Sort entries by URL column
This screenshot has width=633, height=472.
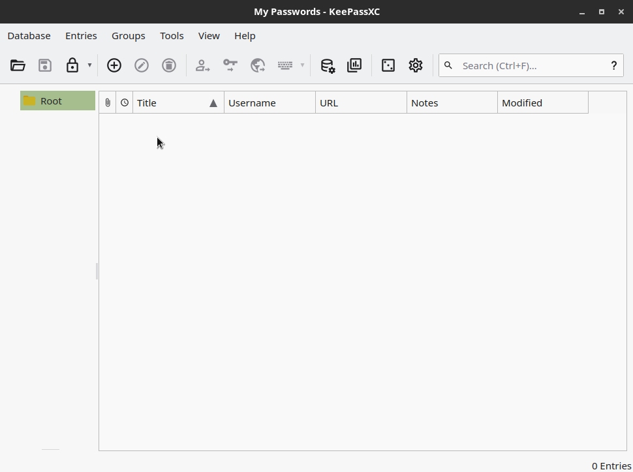click(361, 102)
